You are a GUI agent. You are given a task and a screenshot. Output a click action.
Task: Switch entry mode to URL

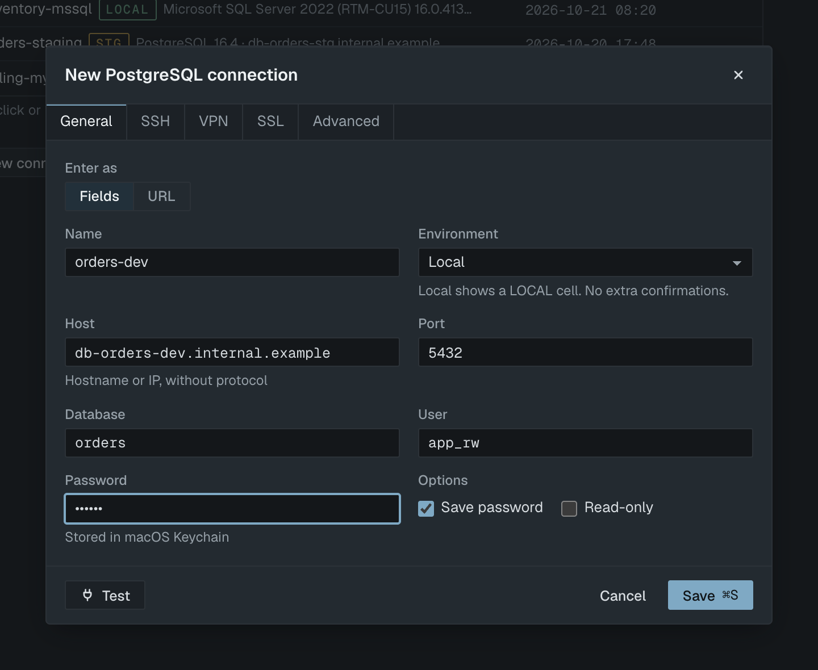pyautogui.click(x=161, y=196)
